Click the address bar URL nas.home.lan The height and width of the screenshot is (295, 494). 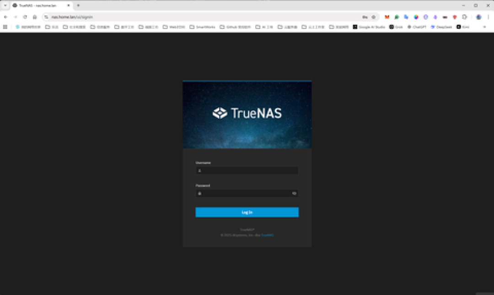(72, 17)
